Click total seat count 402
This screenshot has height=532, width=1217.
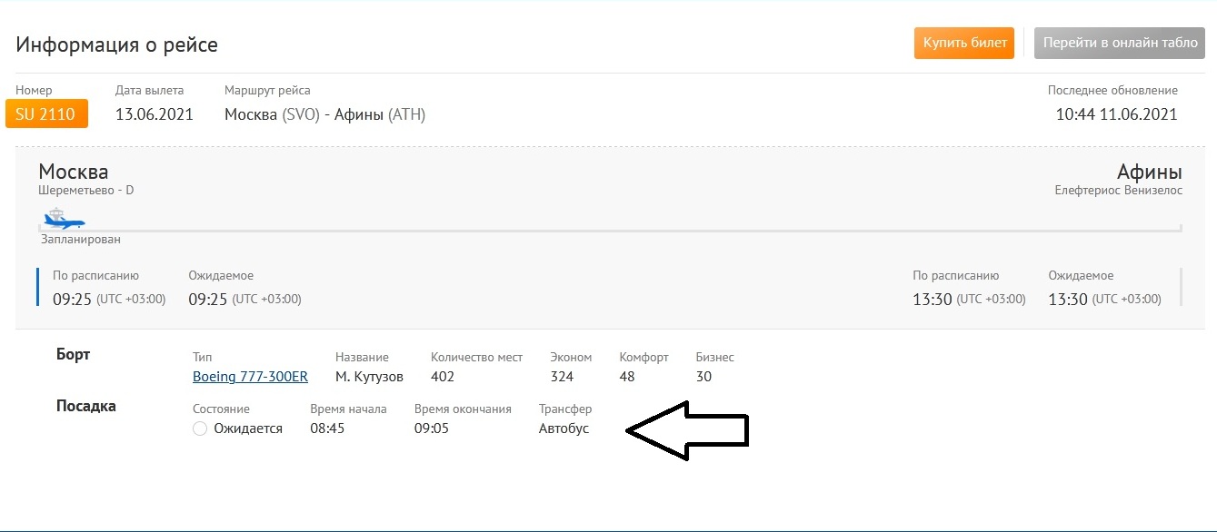point(443,376)
